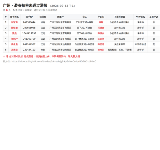The height and width of the screenshot is (150, 160).
Task: Click the 骑手姓名 column header
Action: tap(14, 17)
